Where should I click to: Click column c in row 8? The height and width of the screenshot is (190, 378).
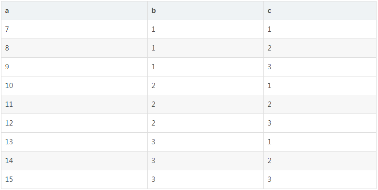point(320,48)
